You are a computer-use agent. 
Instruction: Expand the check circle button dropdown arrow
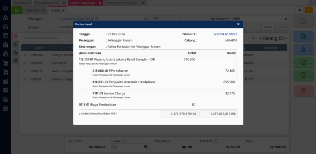click(310, 64)
